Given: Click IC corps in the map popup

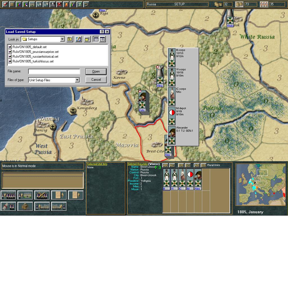Looking at the screenshot, I should tap(172, 96).
